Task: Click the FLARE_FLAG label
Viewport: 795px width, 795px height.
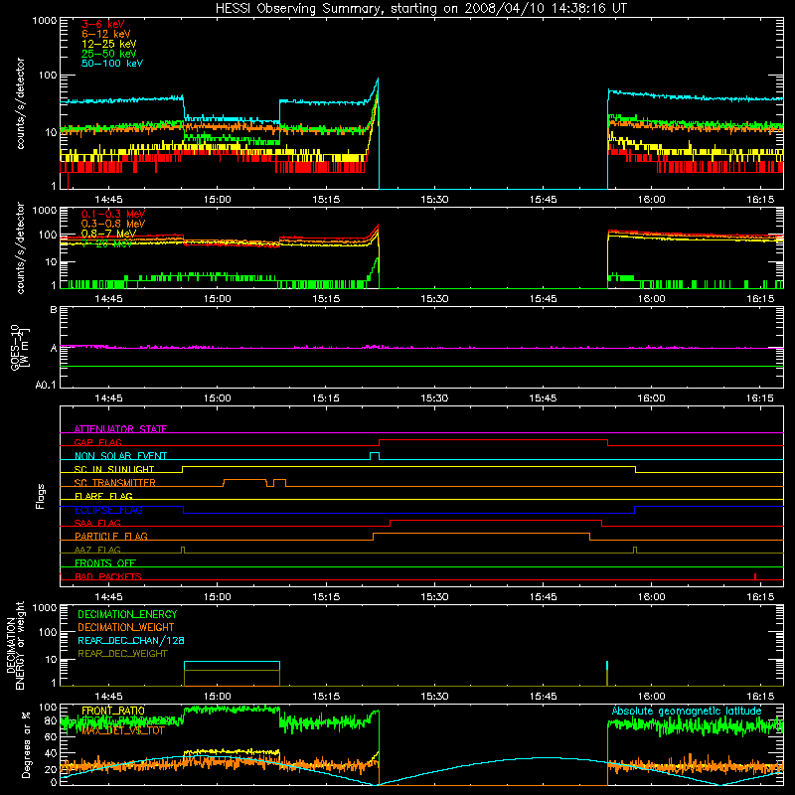Action: point(103,496)
